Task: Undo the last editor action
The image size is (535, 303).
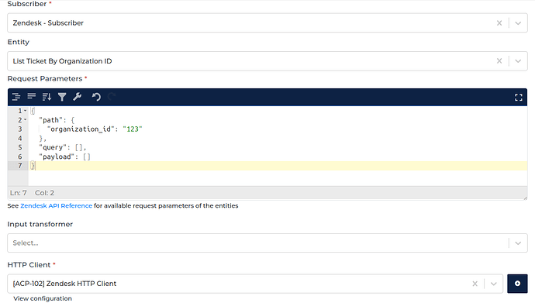Action: [96, 97]
